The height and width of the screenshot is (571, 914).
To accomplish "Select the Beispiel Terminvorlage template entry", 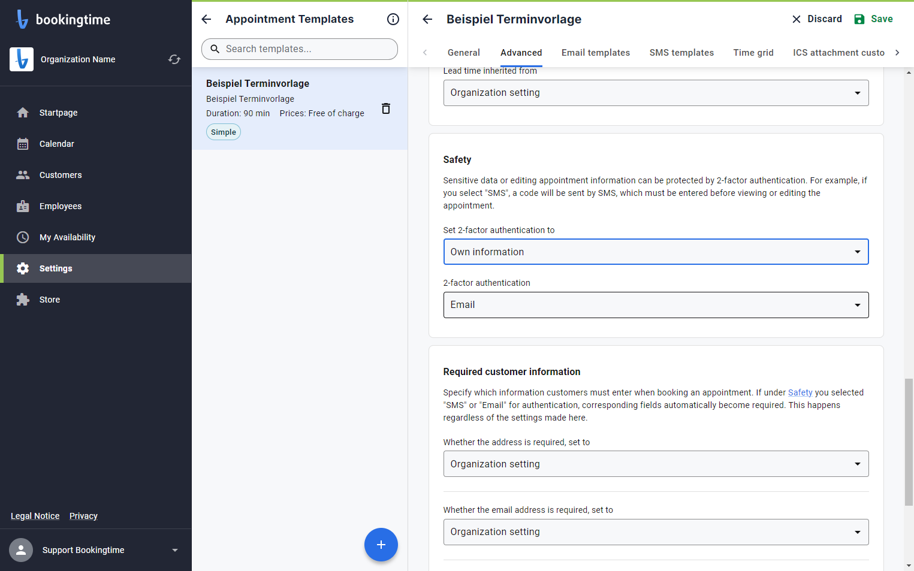I will (300, 108).
